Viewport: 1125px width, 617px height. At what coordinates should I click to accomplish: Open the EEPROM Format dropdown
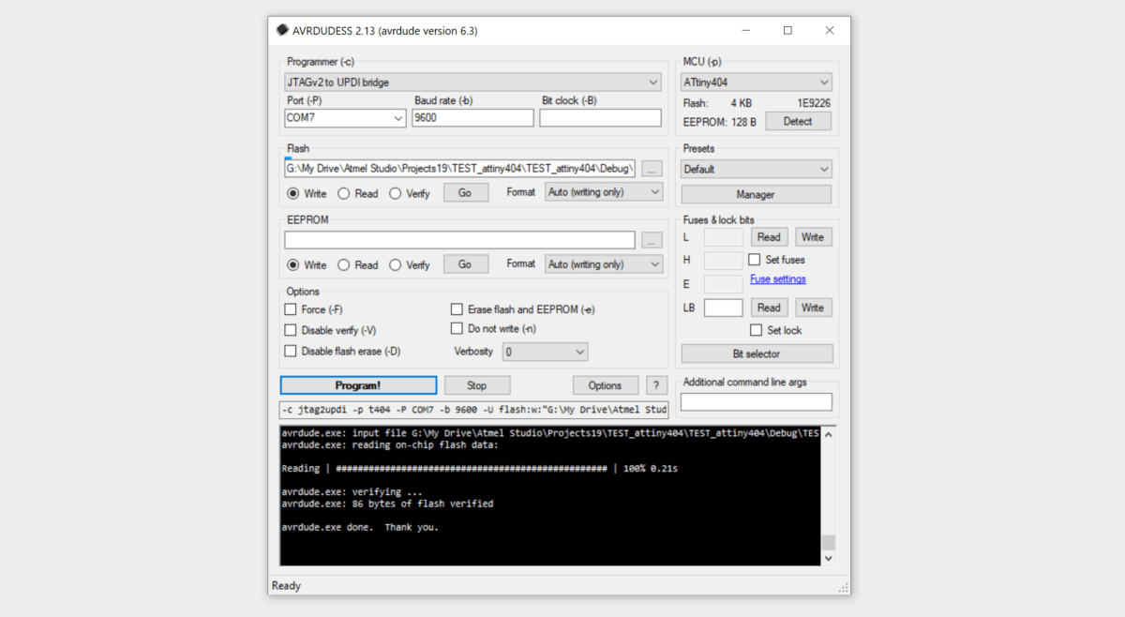pos(604,264)
